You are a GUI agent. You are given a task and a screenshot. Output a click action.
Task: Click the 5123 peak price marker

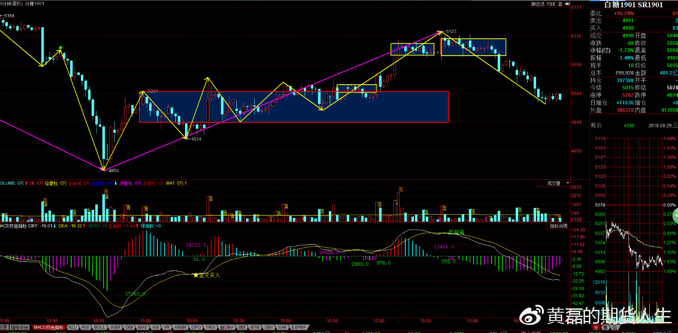(451, 31)
